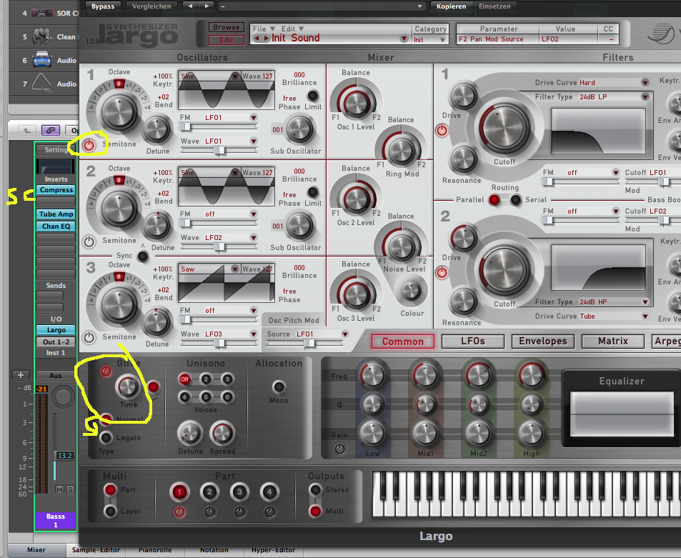Viewport: 681px width, 558px height.
Task: Toggle power button under Part 3
Action: [239, 512]
